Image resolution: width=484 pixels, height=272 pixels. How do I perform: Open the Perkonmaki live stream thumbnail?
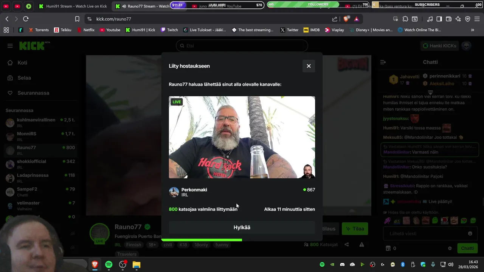tap(242, 137)
